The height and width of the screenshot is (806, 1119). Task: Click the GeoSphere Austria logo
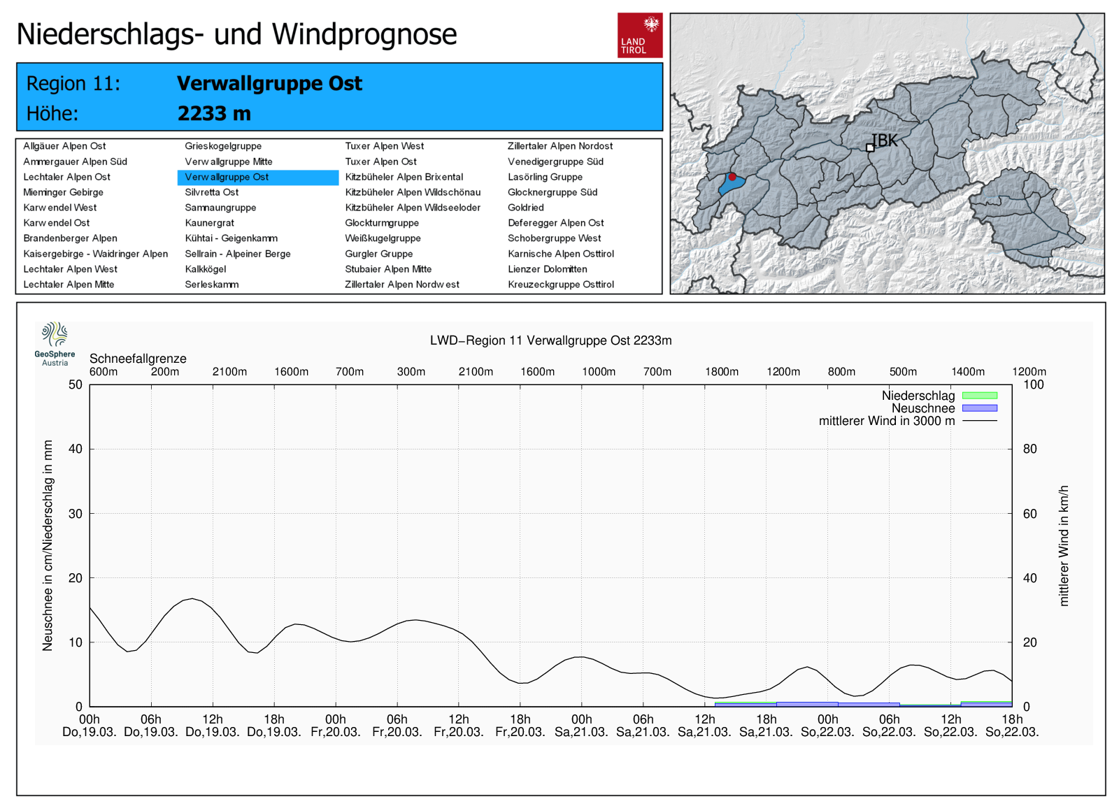click(x=55, y=343)
